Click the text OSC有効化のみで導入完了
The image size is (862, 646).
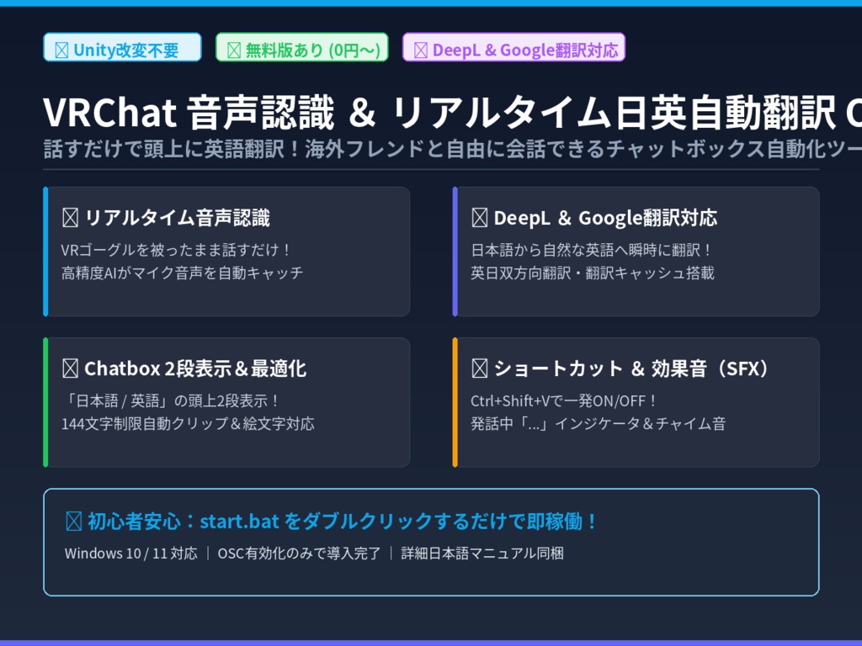pyautogui.click(x=299, y=553)
